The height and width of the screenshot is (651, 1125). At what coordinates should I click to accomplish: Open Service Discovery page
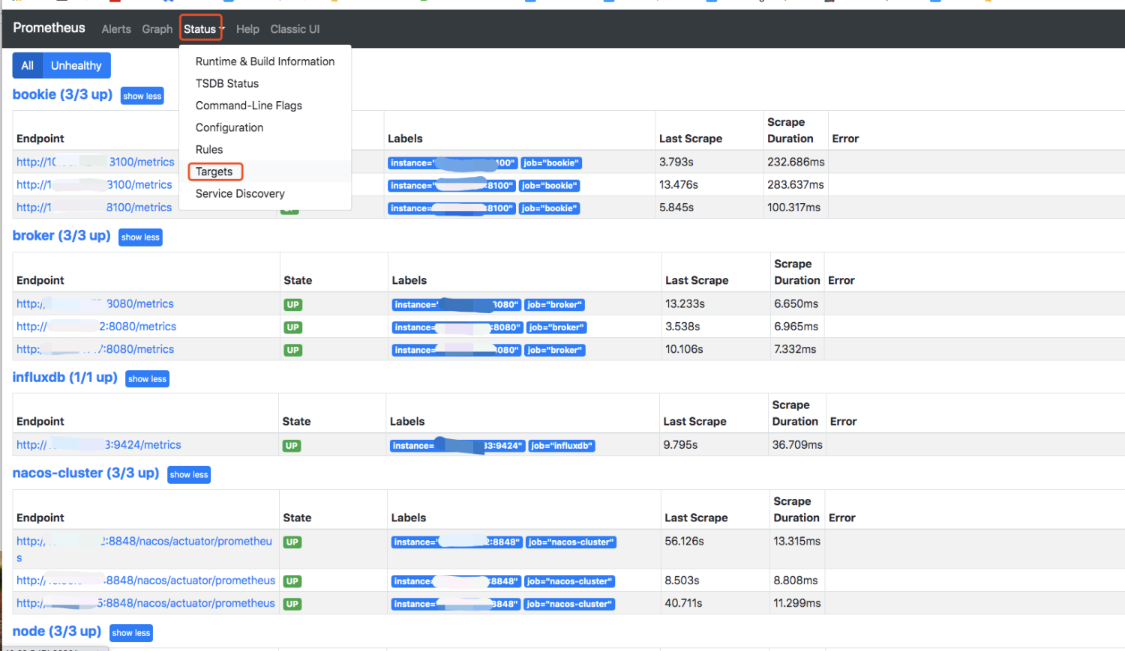[265, 193]
